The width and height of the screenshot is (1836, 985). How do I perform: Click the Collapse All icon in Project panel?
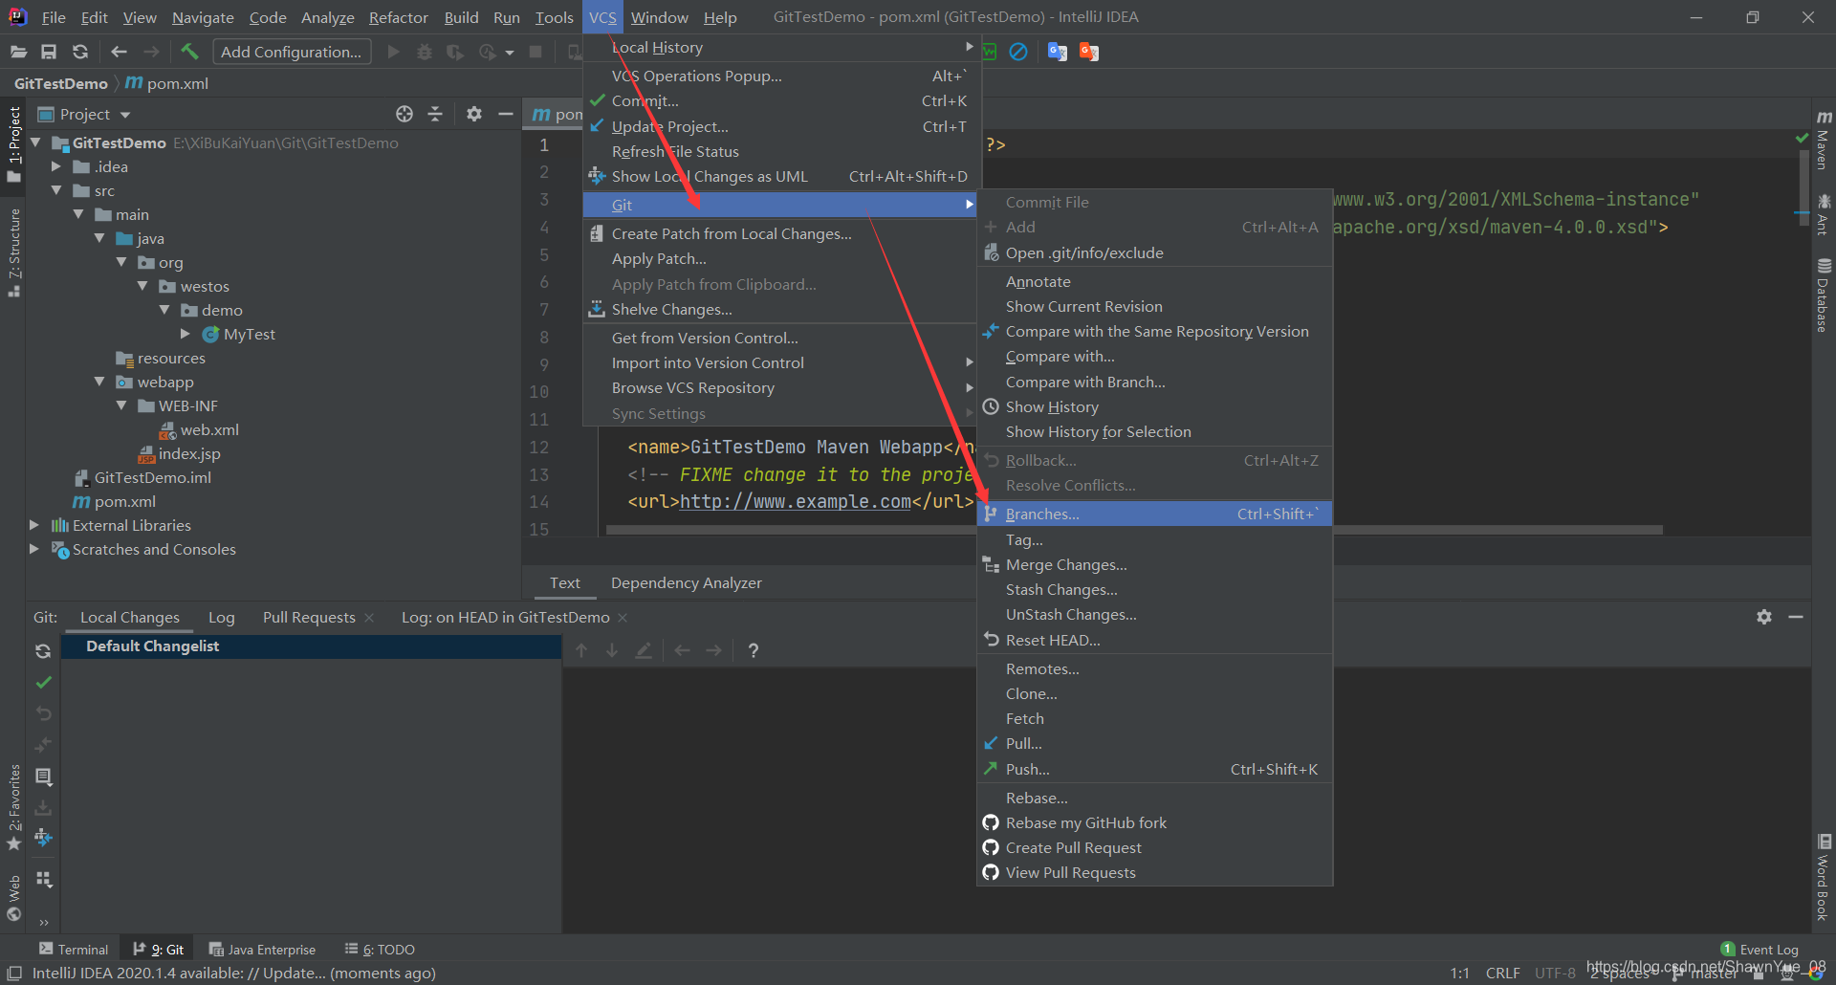[x=435, y=114]
